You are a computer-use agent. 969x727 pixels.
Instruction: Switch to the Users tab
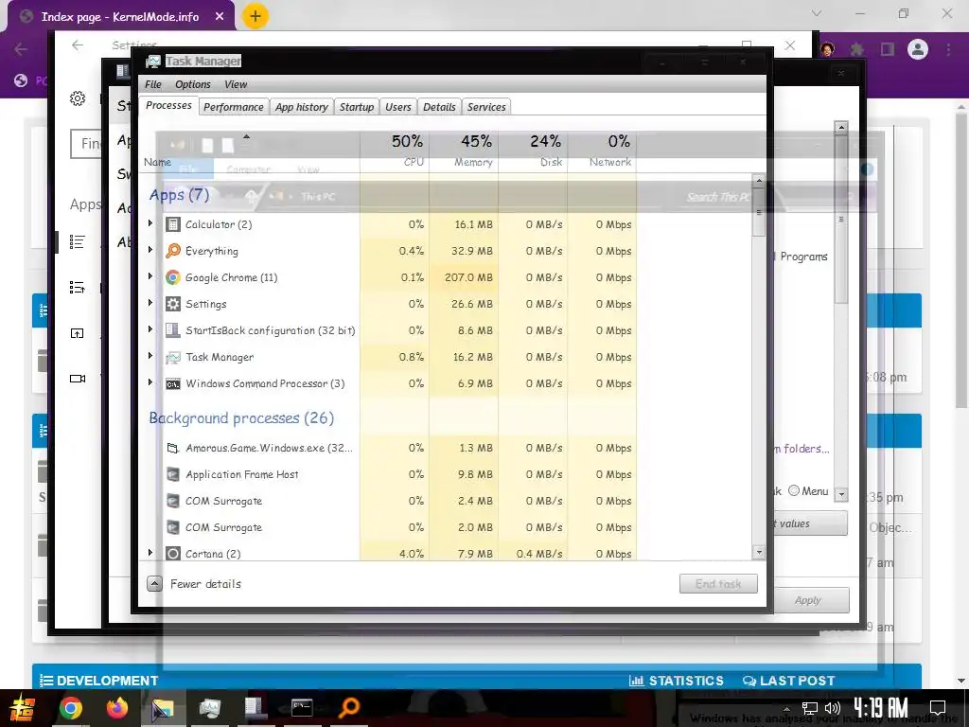coord(398,107)
